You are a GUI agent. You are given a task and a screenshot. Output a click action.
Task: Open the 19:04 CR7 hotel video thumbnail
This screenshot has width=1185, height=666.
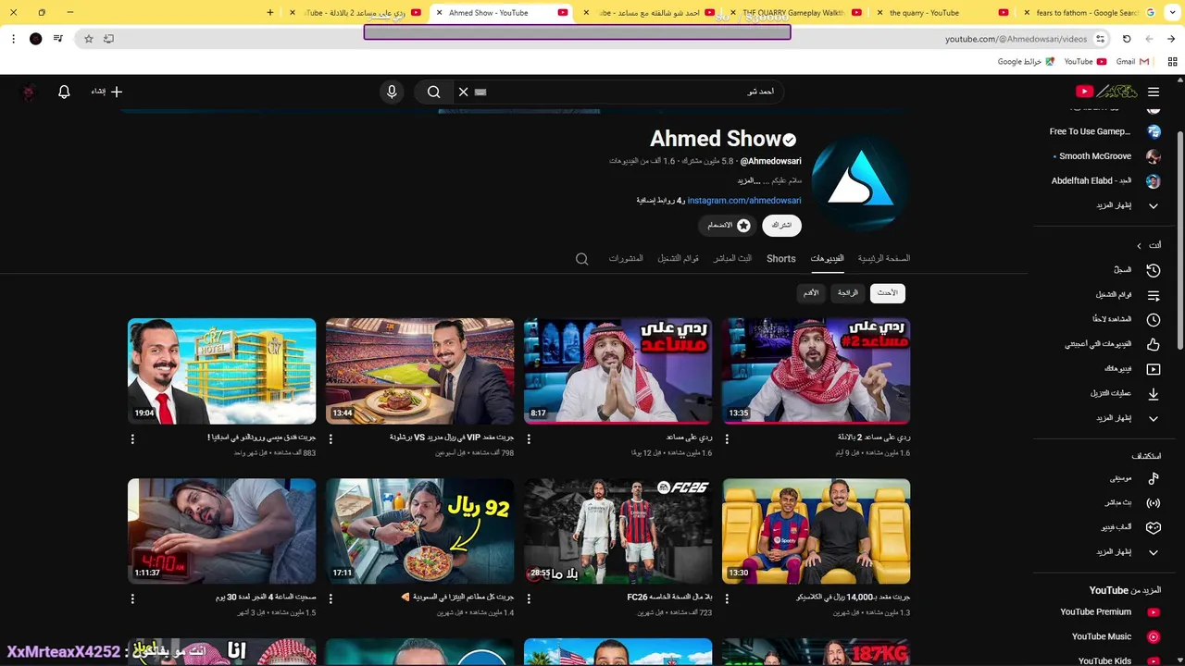click(x=221, y=371)
